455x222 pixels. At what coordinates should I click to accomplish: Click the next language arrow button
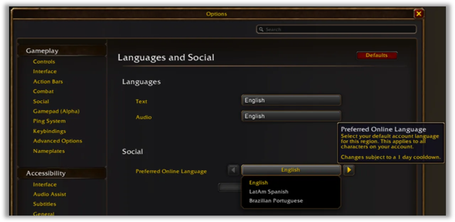[x=349, y=170]
